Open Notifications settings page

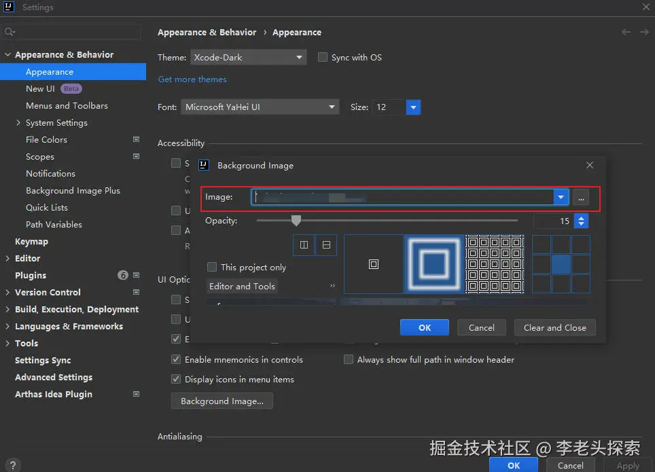pyautogui.click(x=50, y=173)
